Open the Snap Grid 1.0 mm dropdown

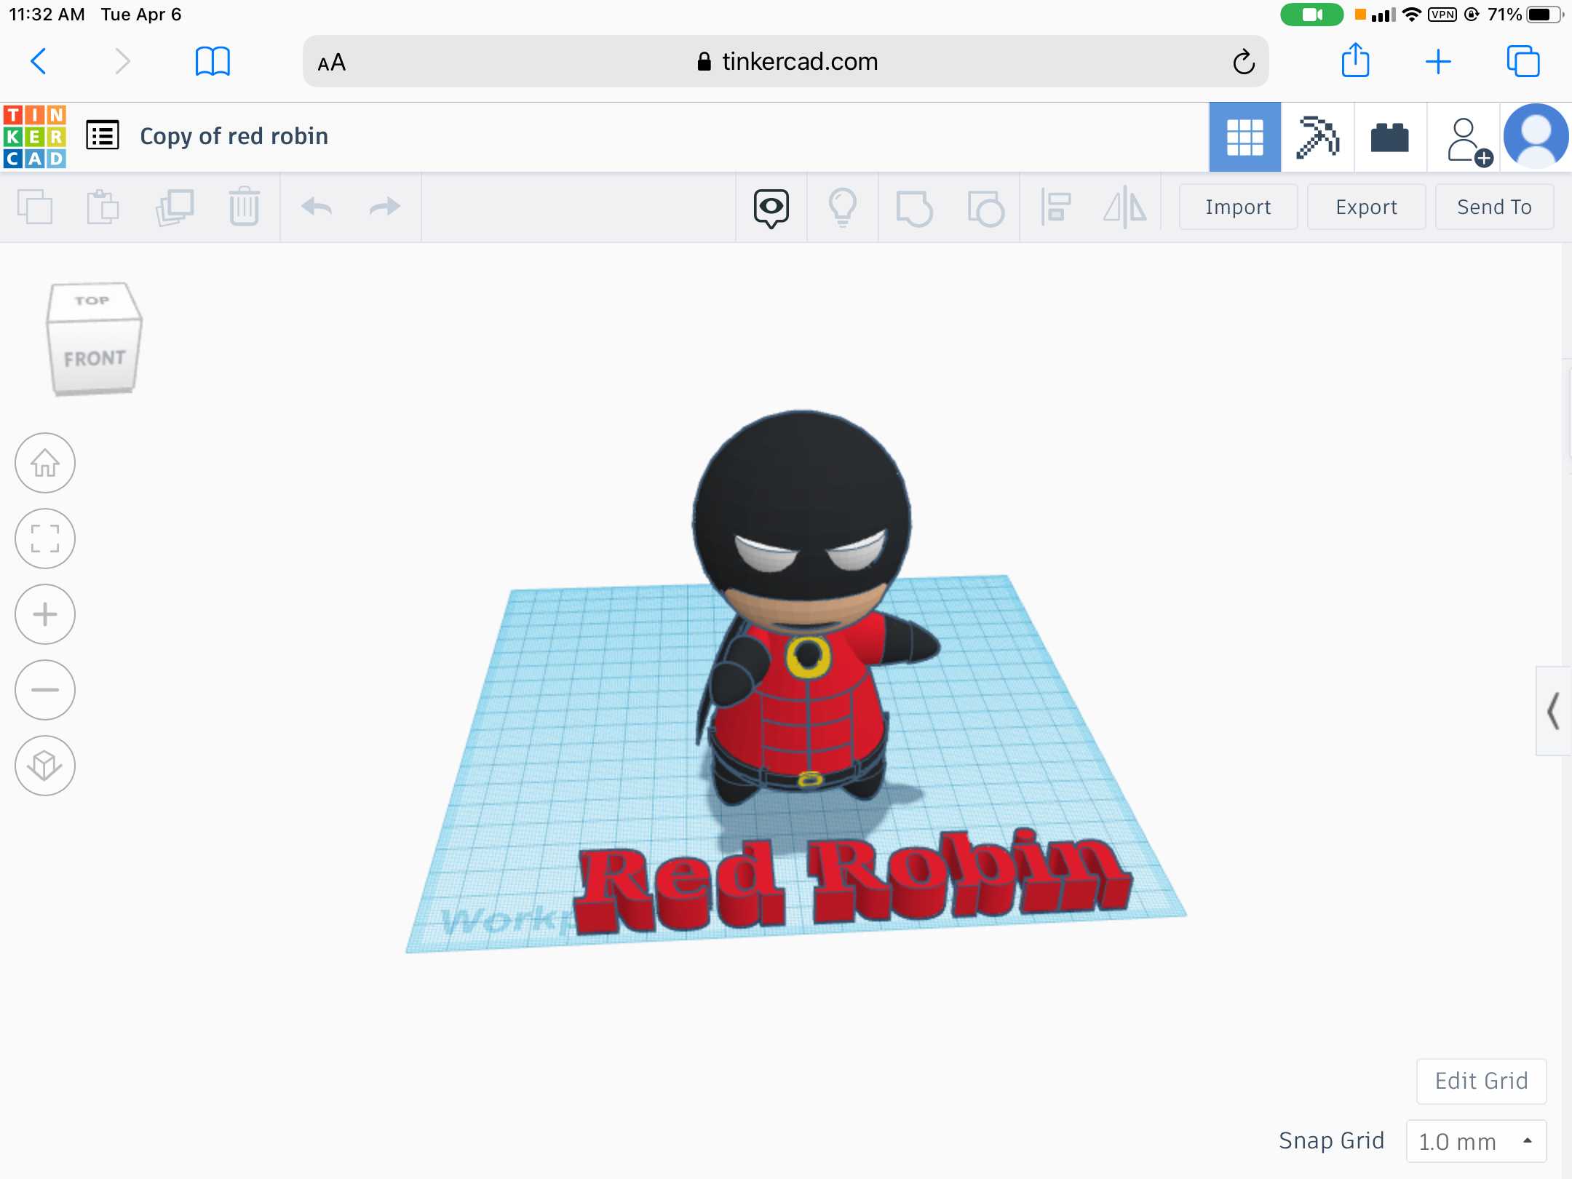(1476, 1141)
